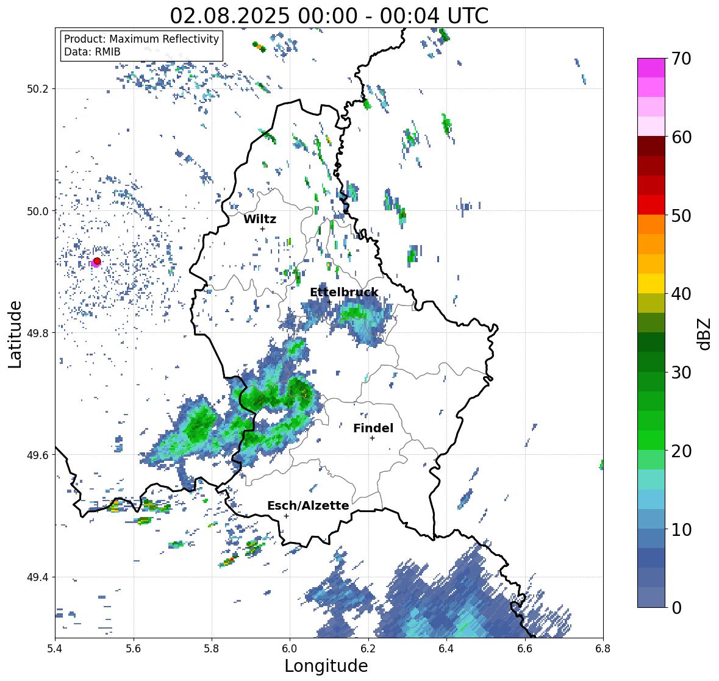Click the red radar location dot
Viewport: 719px width, 681px height.
[97, 261]
